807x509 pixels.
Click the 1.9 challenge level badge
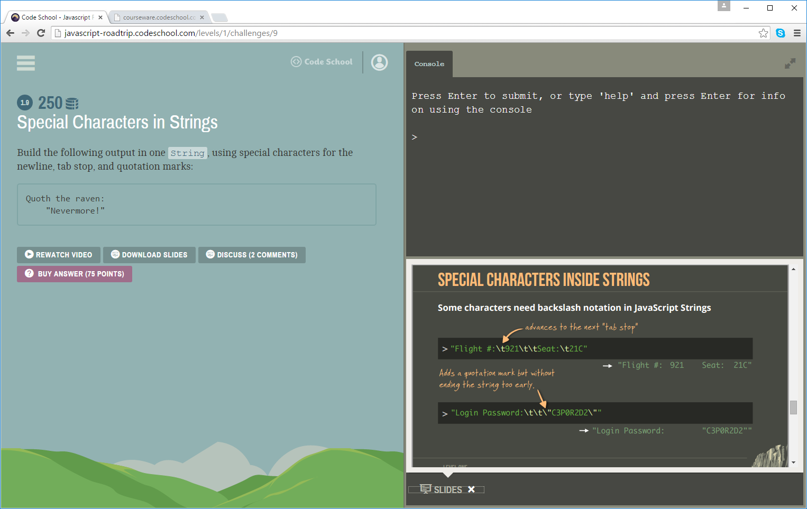coord(25,103)
